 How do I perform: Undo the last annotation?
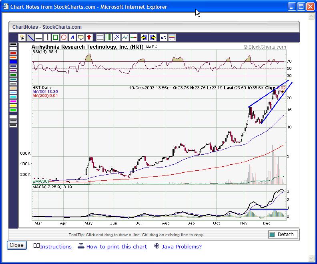tap(163, 37)
